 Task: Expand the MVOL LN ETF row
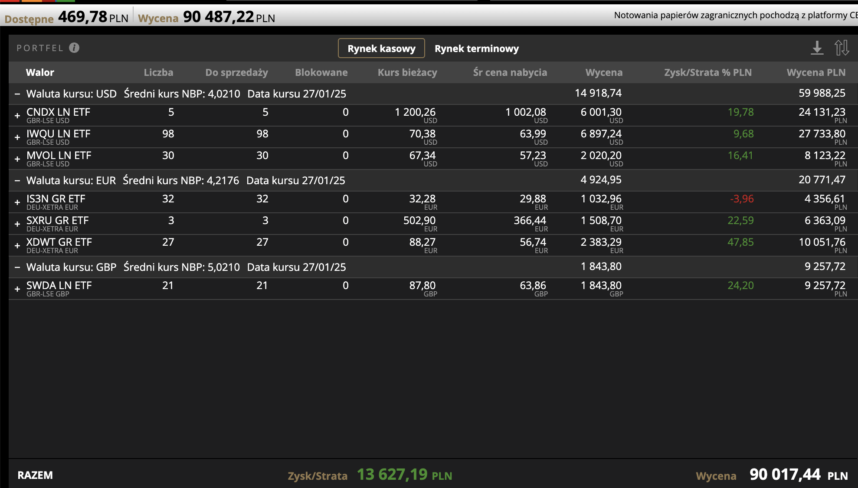click(x=17, y=159)
